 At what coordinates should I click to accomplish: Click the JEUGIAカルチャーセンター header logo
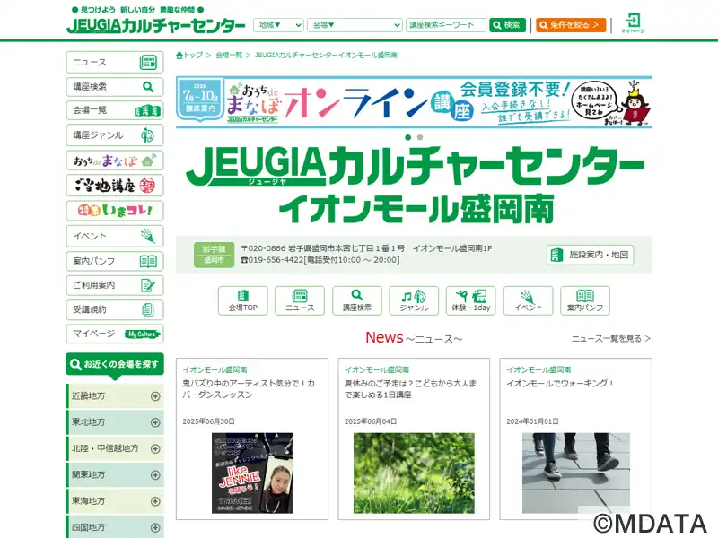click(155, 25)
